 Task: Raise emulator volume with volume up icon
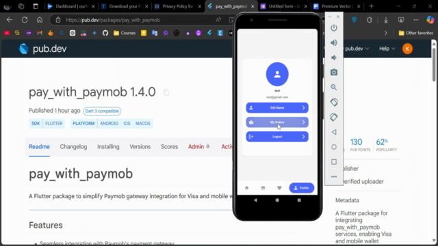(x=334, y=42)
